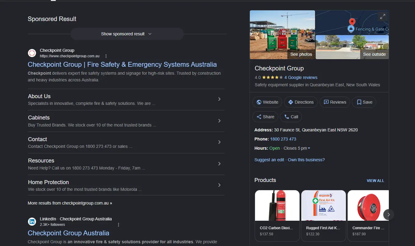Image resolution: width=415 pixels, height=246 pixels.
Task: Open Checkpoint Group Australia LinkedIn result
Action: tap(68, 233)
